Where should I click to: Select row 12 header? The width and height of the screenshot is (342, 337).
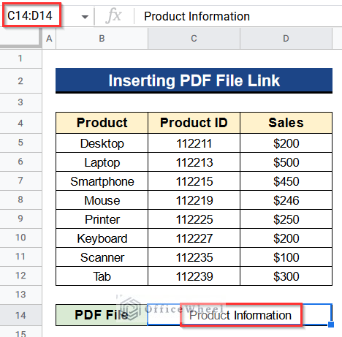(20, 276)
